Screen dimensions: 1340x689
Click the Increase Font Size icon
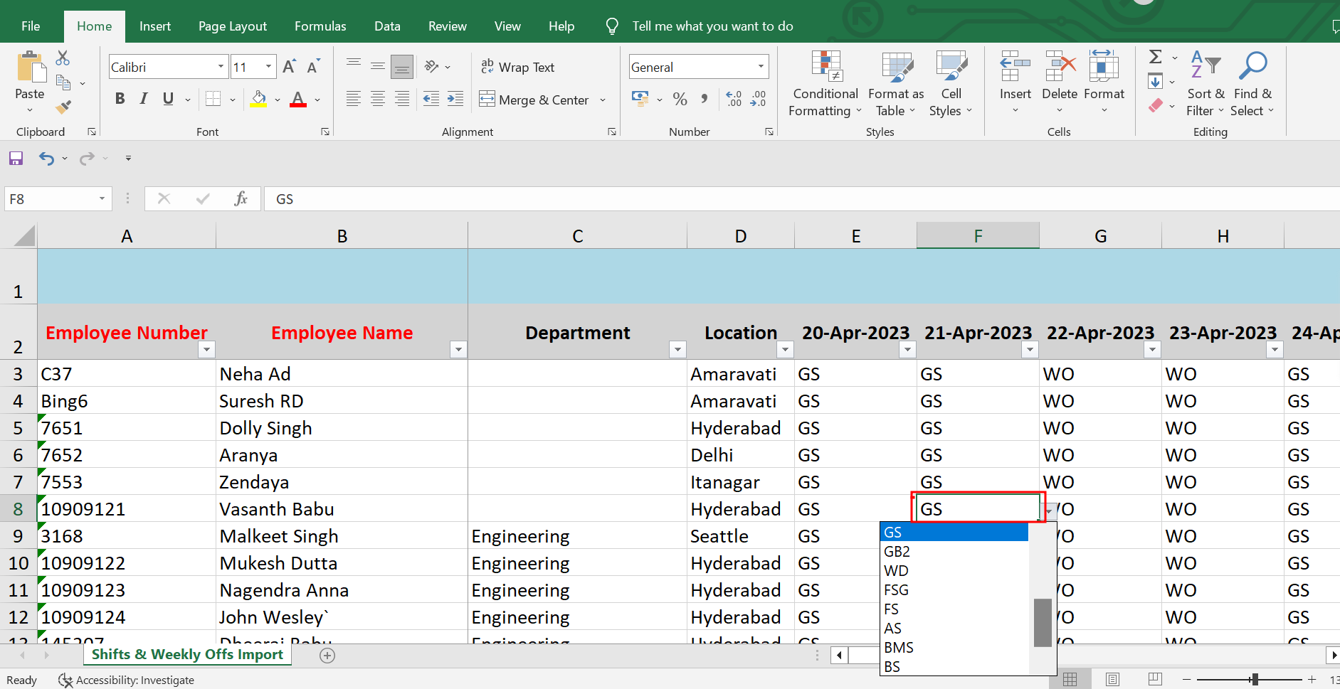(x=288, y=66)
